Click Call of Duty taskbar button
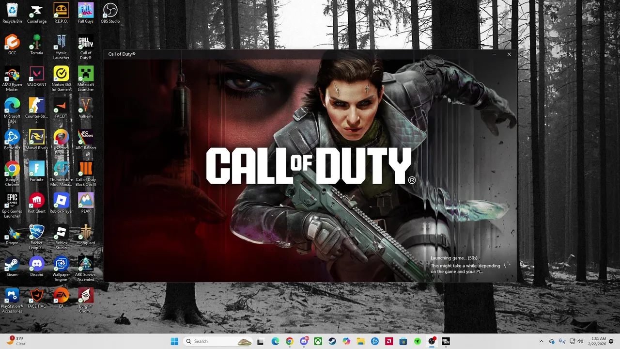 446,341
